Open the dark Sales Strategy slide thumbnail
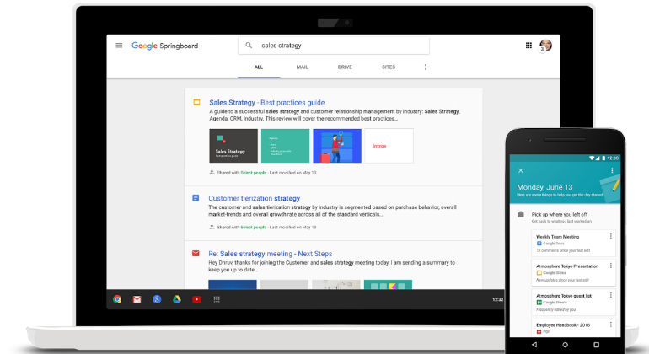 point(233,146)
